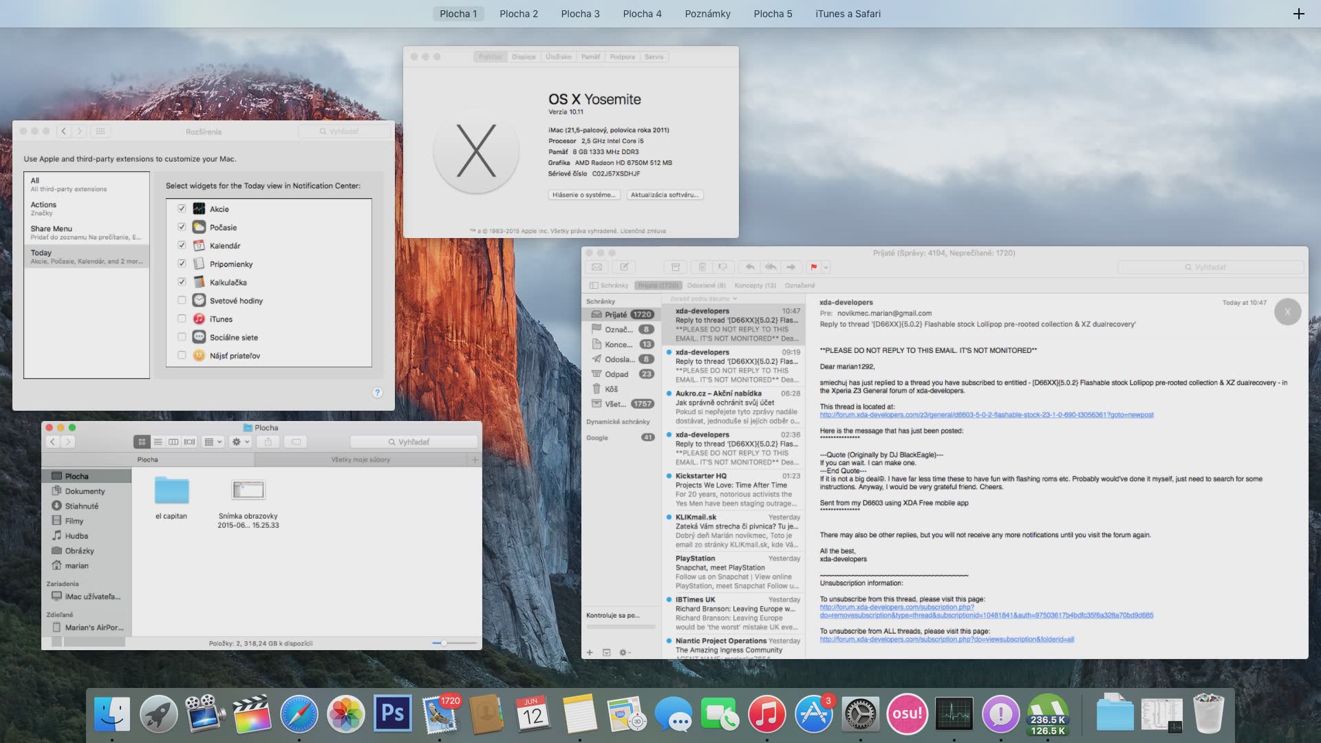Open Finder arrange-by dropdown
Viewport: 1321px width, 743px height.
tap(213, 442)
